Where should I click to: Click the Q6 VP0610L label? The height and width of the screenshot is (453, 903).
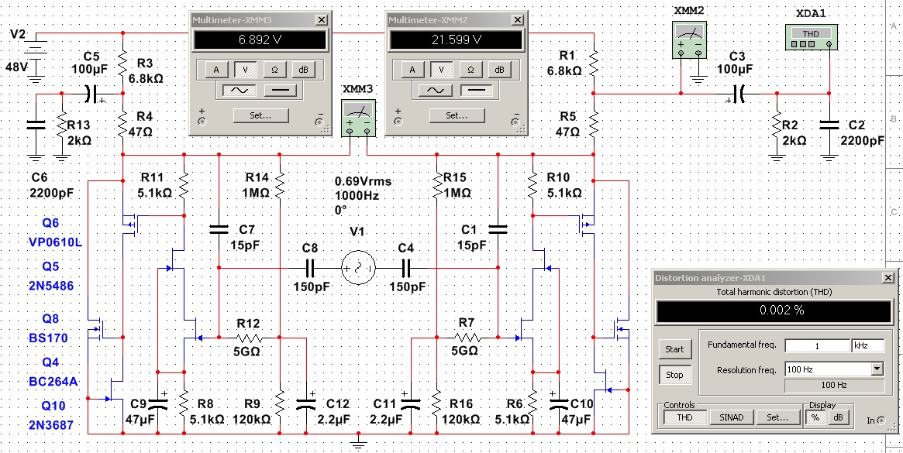tap(55, 233)
